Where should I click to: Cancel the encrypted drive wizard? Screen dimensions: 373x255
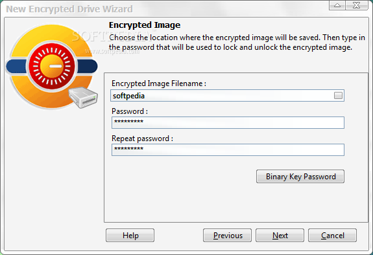(332, 236)
